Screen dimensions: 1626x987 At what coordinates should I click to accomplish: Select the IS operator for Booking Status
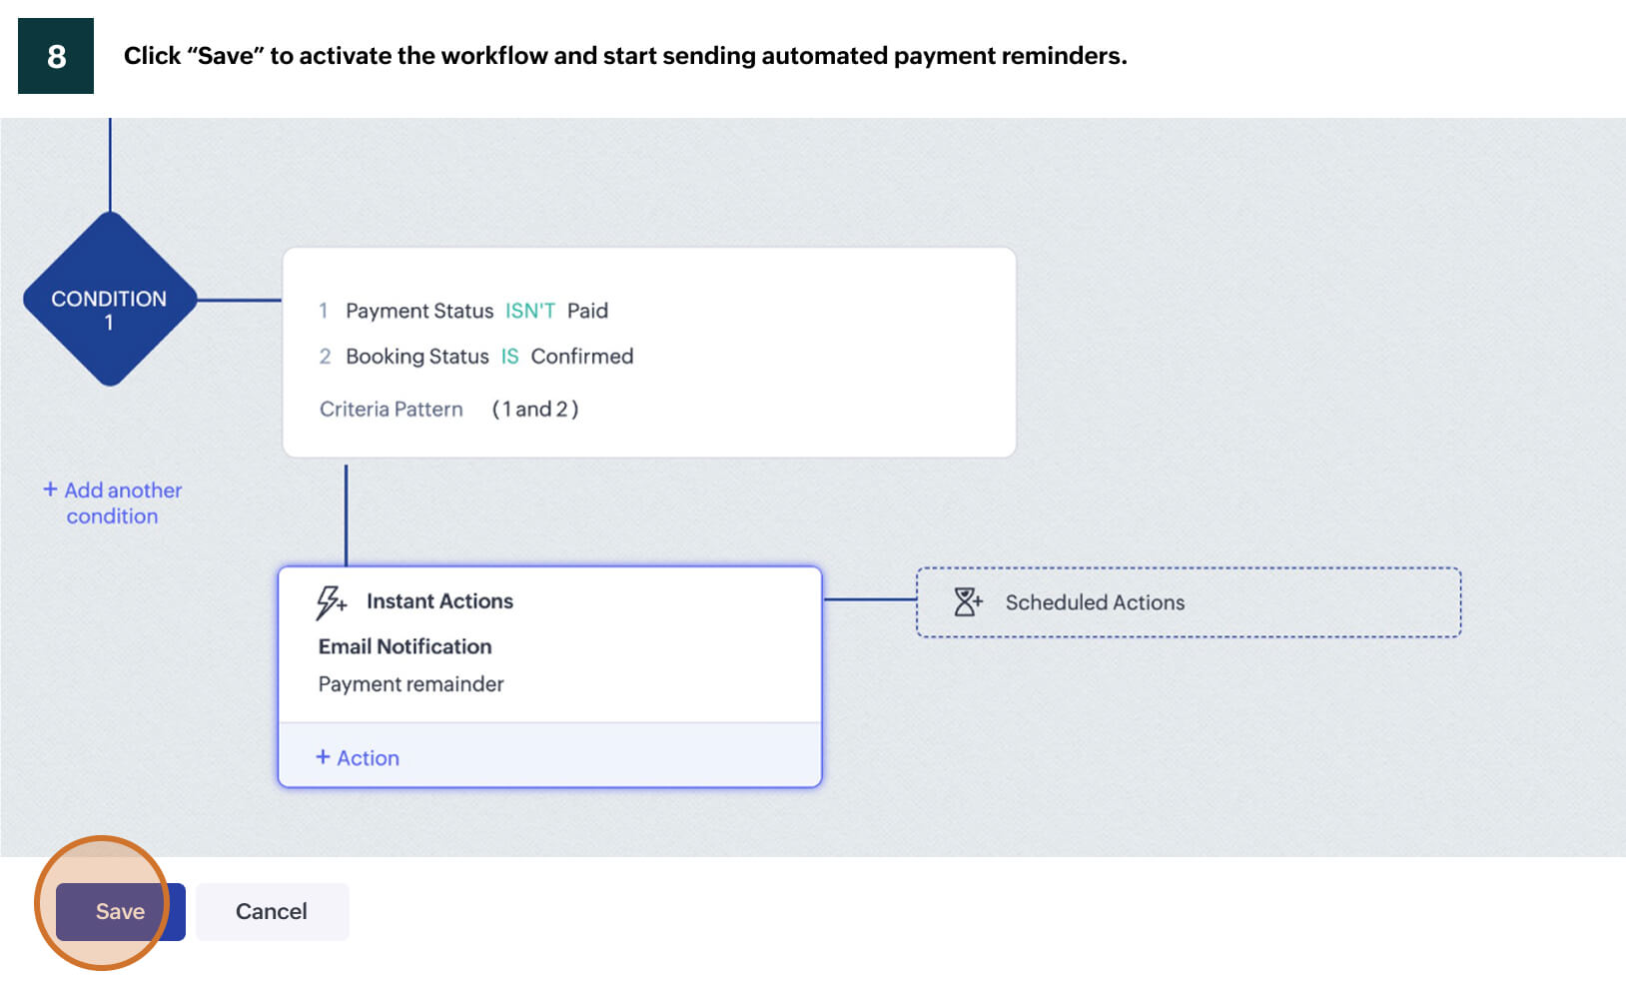510,356
